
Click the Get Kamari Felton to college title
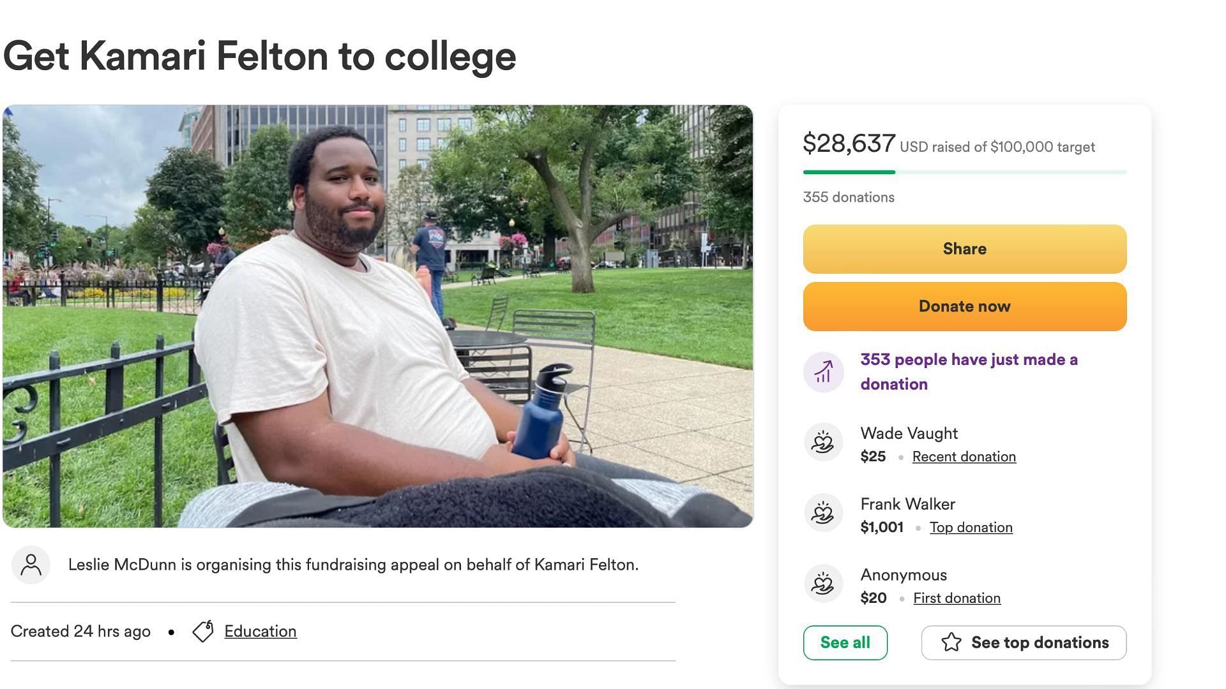click(259, 56)
